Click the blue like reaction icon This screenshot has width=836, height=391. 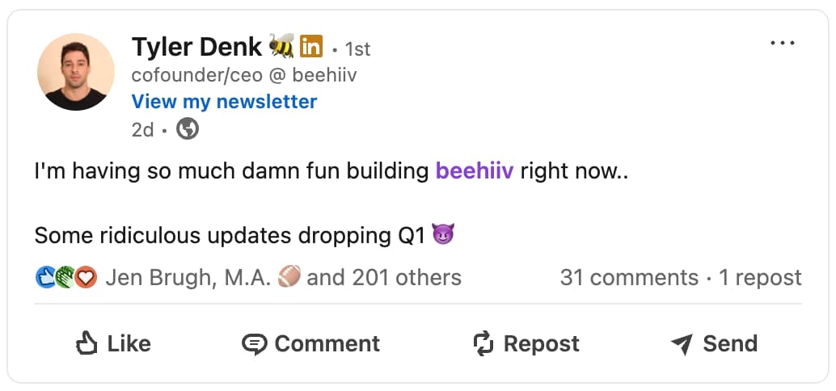coord(45,278)
